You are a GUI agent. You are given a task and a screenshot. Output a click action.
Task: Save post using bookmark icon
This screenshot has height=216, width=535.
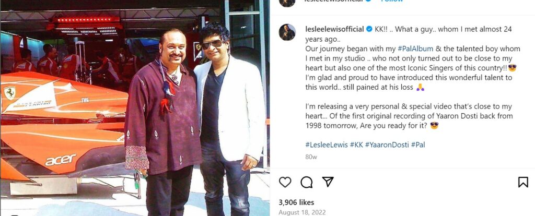click(x=523, y=182)
